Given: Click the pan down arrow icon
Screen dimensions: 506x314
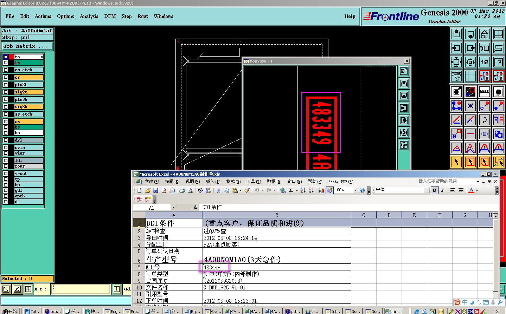Looking at the screenshot, I should pyautogui.click(x=470, y=34).
